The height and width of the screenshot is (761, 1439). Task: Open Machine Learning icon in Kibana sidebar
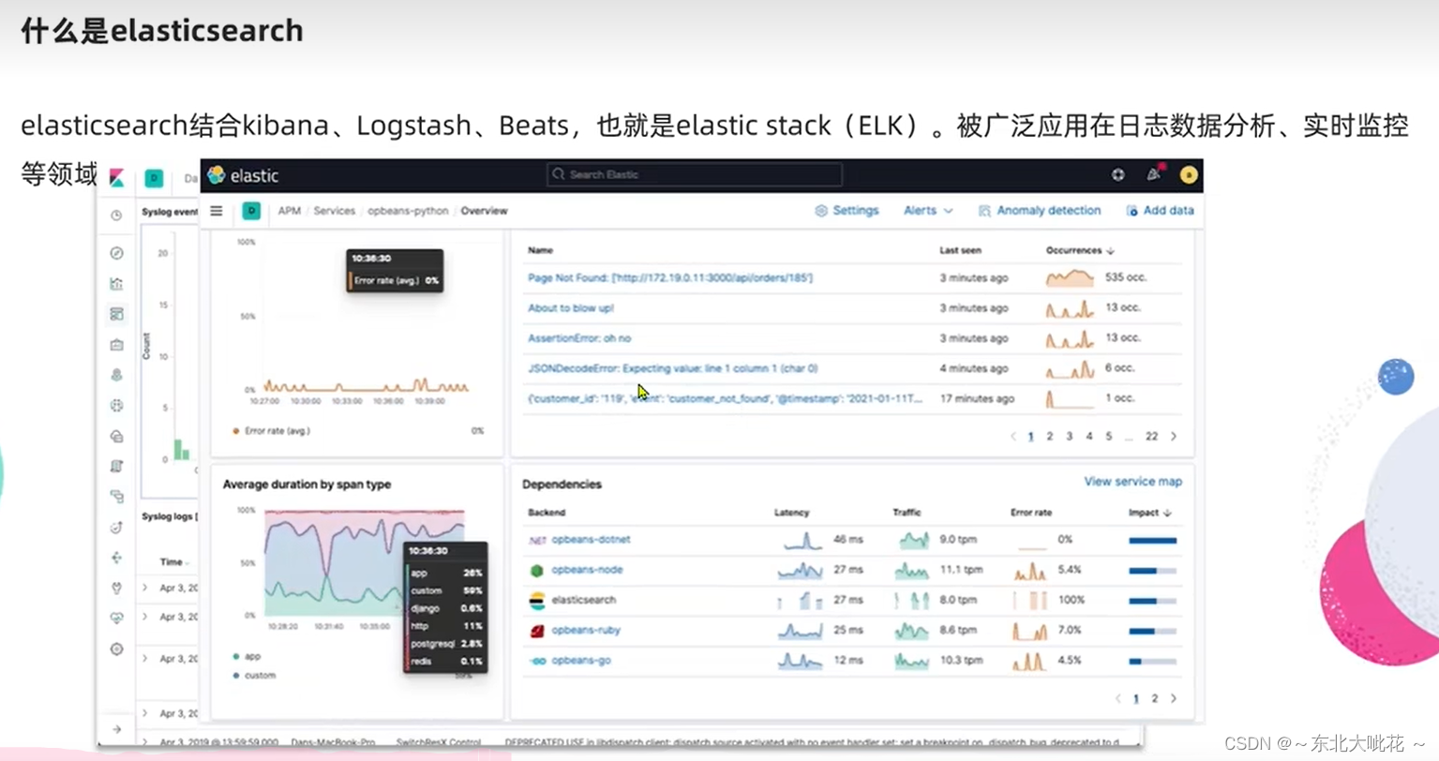(x=116, y=406)
